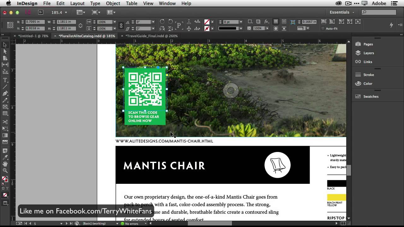Image resolution: width=404 pixels, height=227 pixels.
Task: Select the Hand tool
Action: 5,164
